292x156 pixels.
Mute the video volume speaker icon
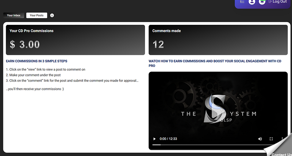pos(260,139)
